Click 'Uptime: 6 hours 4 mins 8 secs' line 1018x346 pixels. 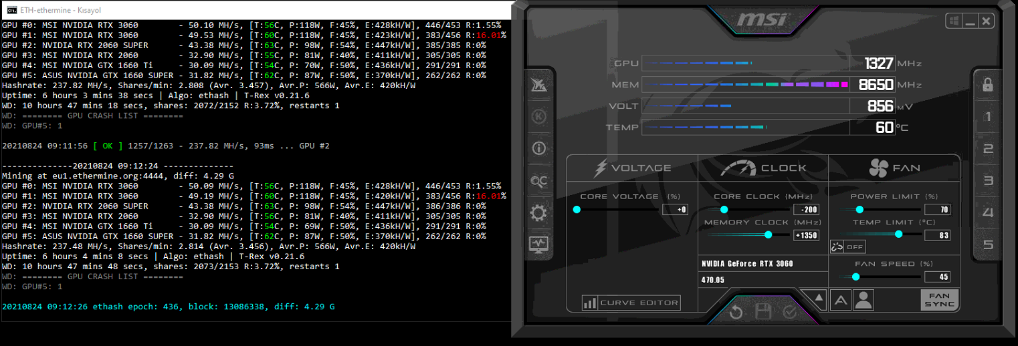(x=153, y=256)
